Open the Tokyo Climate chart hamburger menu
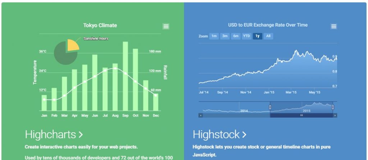The image size is (368, 160). (x=166, y=26)
